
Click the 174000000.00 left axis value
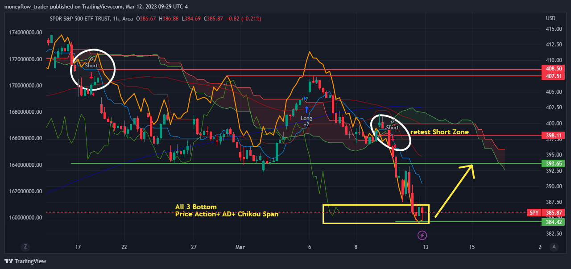[25, 33]
